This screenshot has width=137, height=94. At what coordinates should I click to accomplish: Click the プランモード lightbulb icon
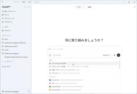(x=50, y=73)
